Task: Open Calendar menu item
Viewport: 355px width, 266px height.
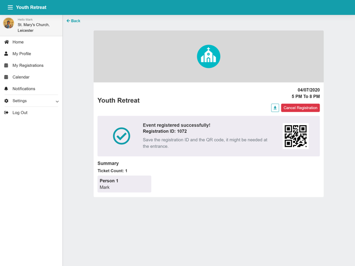Action: tap(21, 77)
